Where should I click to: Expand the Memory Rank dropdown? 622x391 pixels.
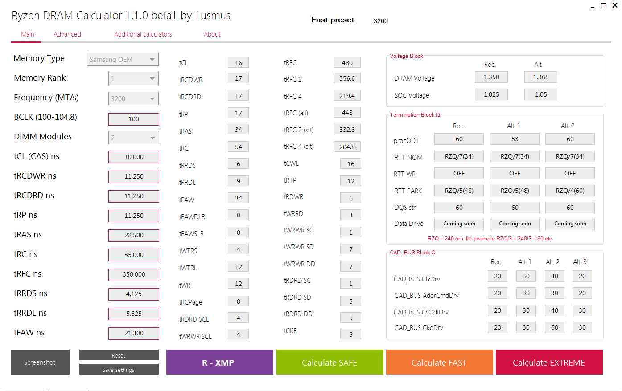tap(134, 79)
